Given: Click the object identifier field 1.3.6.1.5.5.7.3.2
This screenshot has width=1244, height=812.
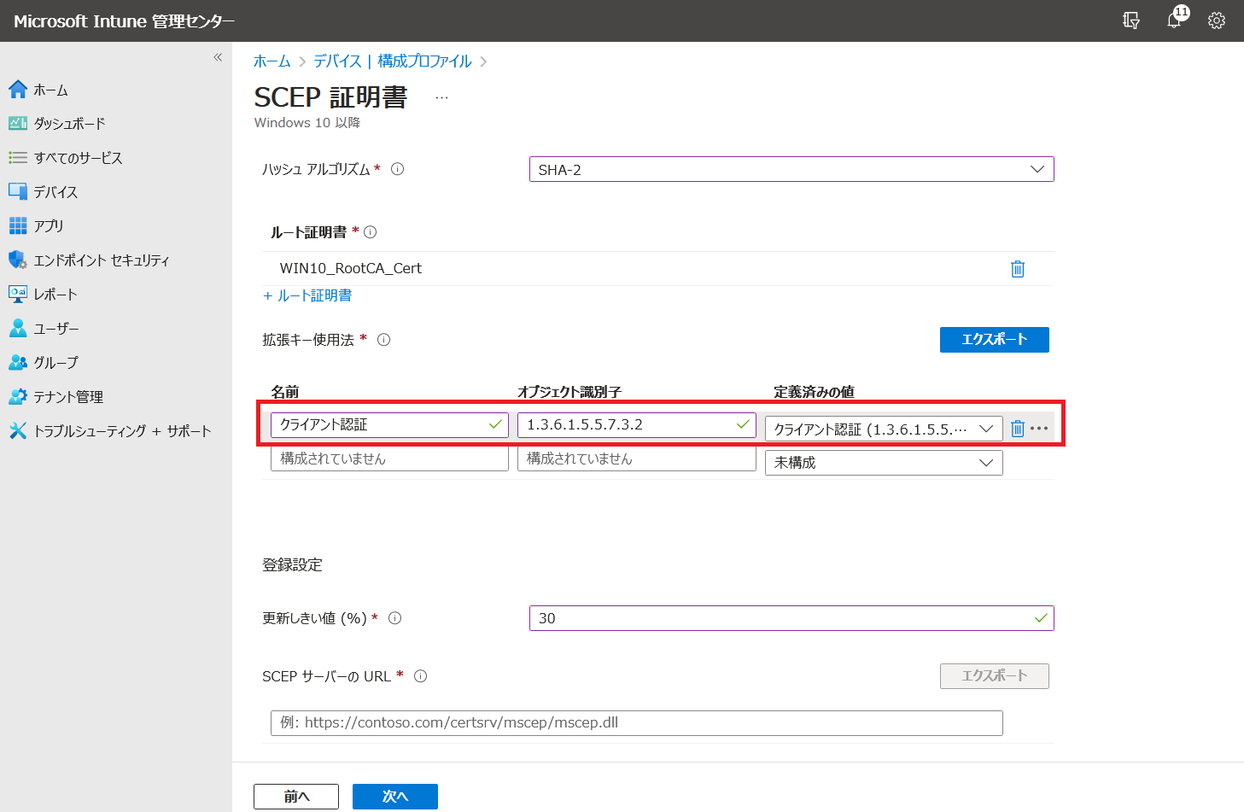Looking at the screenshot, I should (x=637, y=424).
